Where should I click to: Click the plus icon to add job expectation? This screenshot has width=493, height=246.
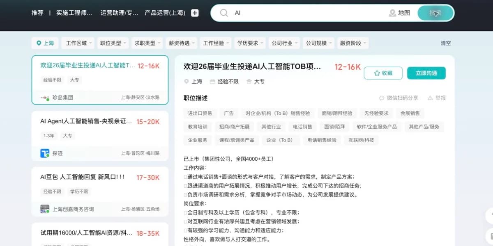tap(195, 13)
